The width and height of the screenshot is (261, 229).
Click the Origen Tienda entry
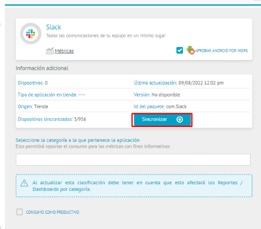pos(33,106)
